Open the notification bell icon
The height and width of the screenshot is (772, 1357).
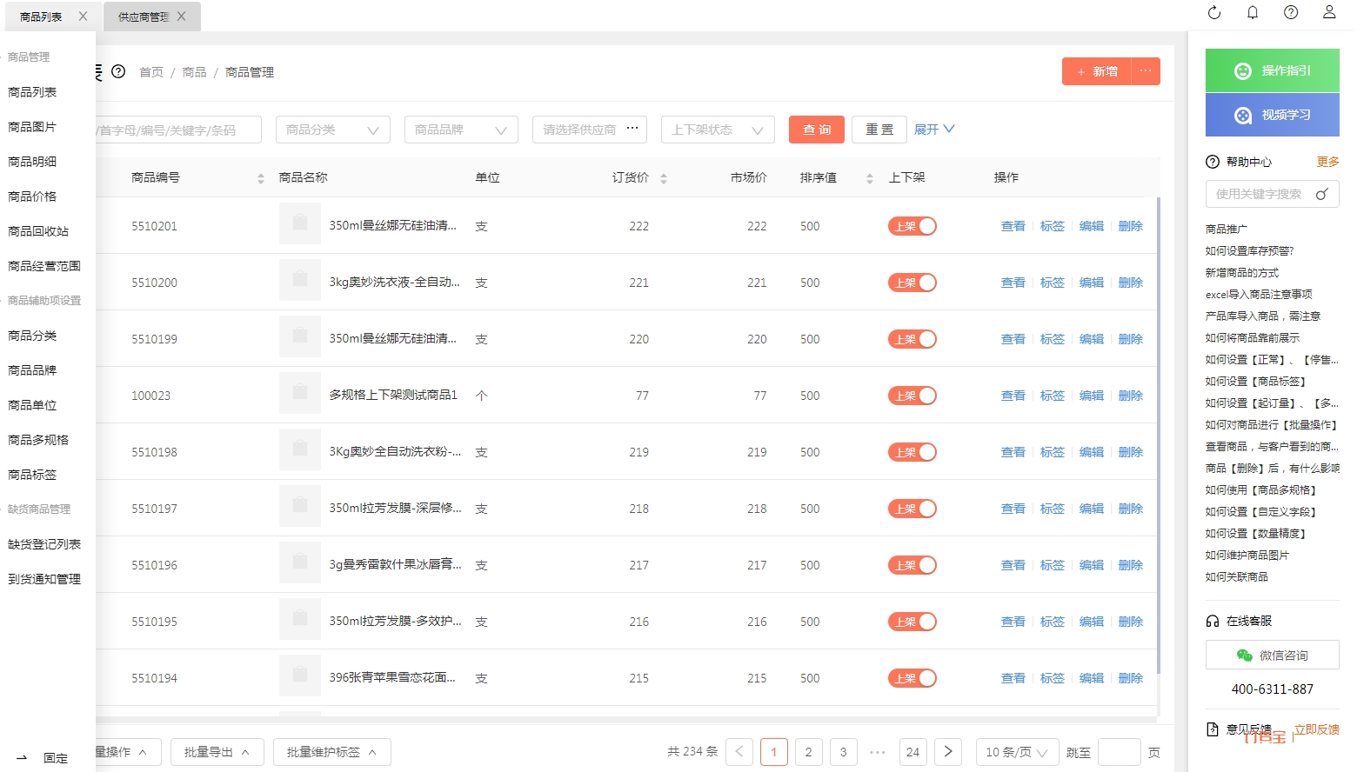coord(1253,12)
